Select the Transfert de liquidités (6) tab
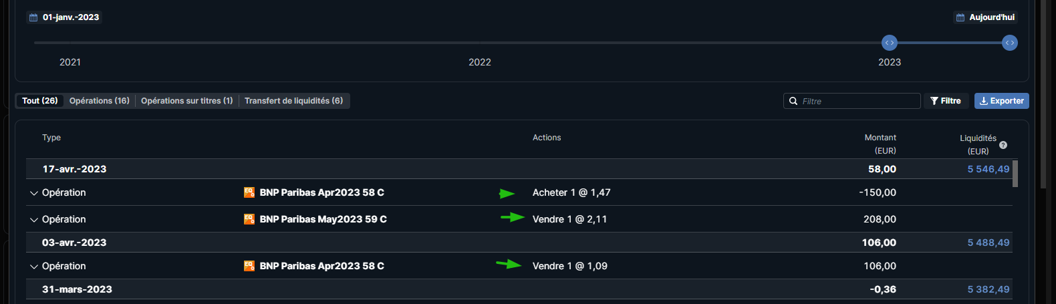1056x304 pixels. click(x=293, y=101)
